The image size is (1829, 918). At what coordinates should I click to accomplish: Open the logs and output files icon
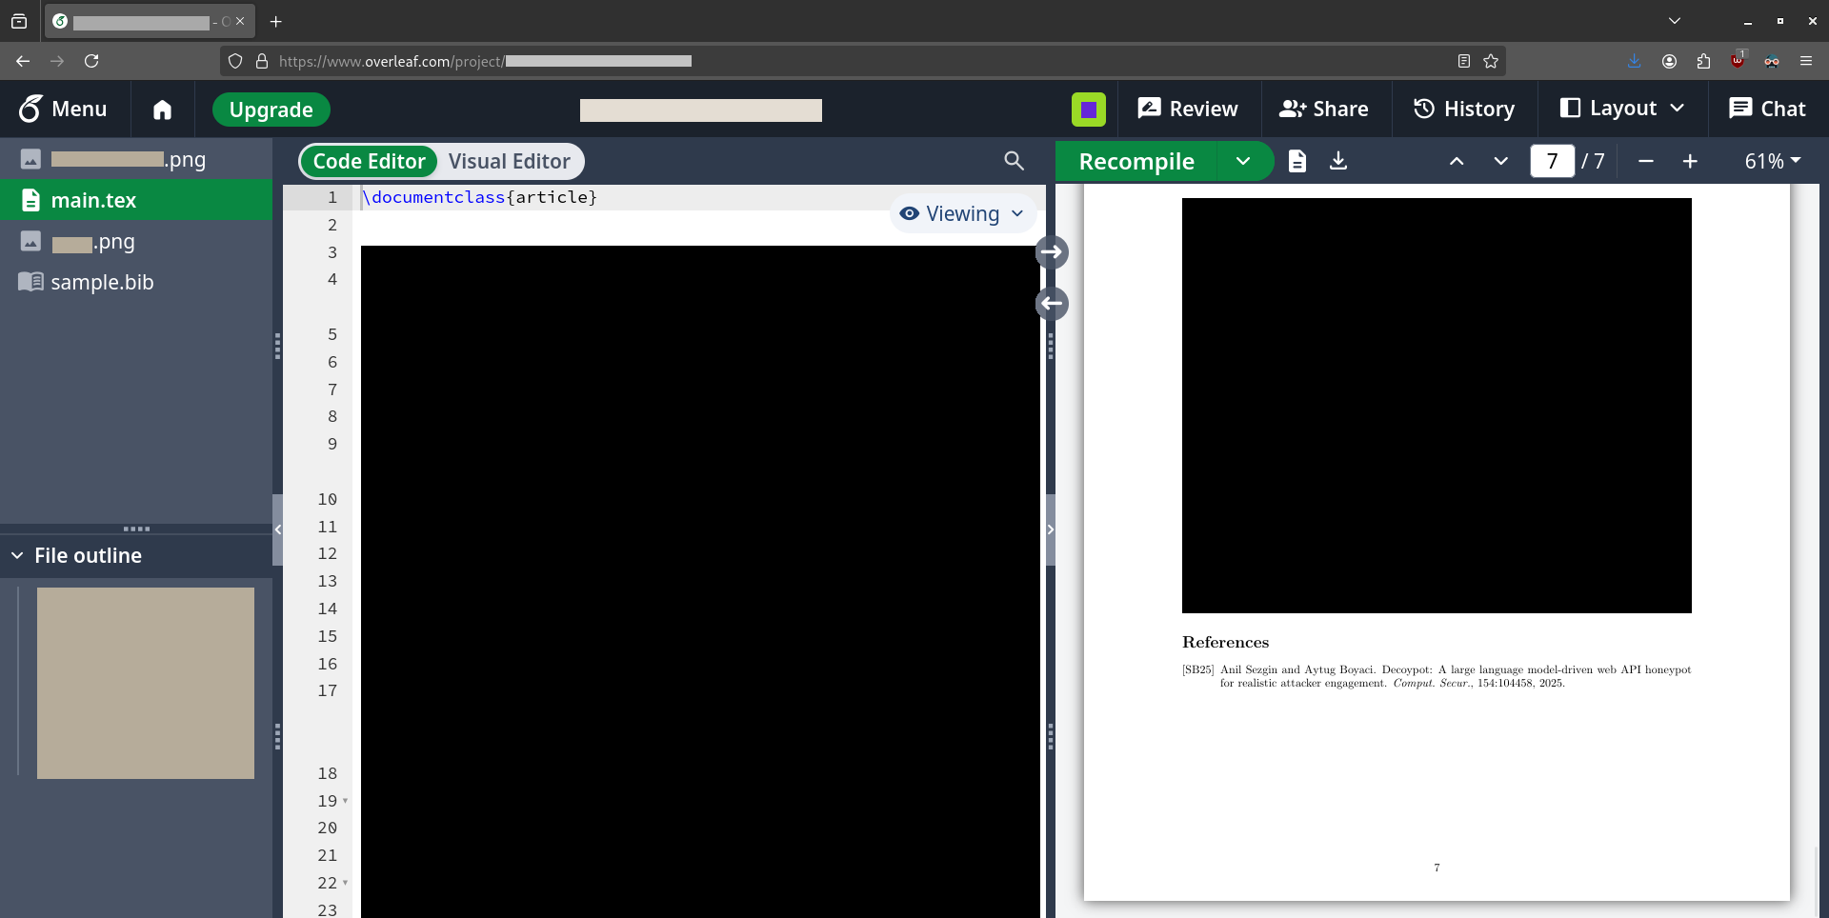tap(1296, 161)
